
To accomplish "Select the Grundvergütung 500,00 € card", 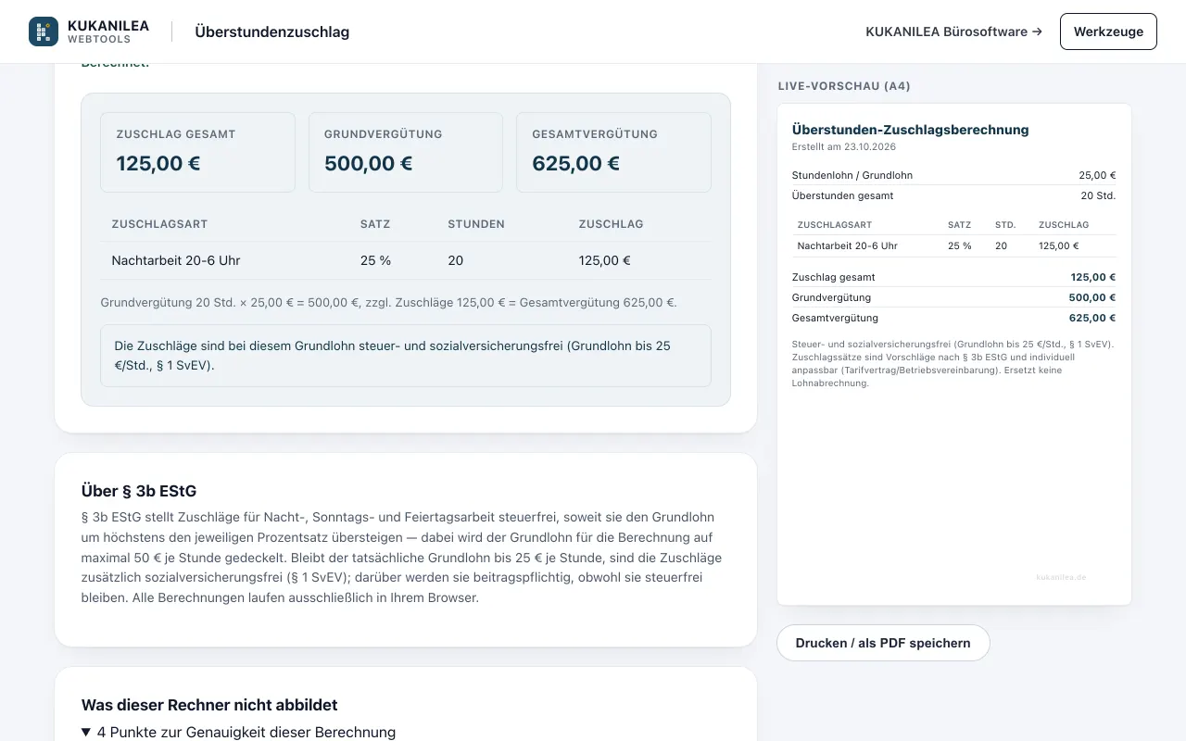I will pyautogui.click(x=406, y=153).
